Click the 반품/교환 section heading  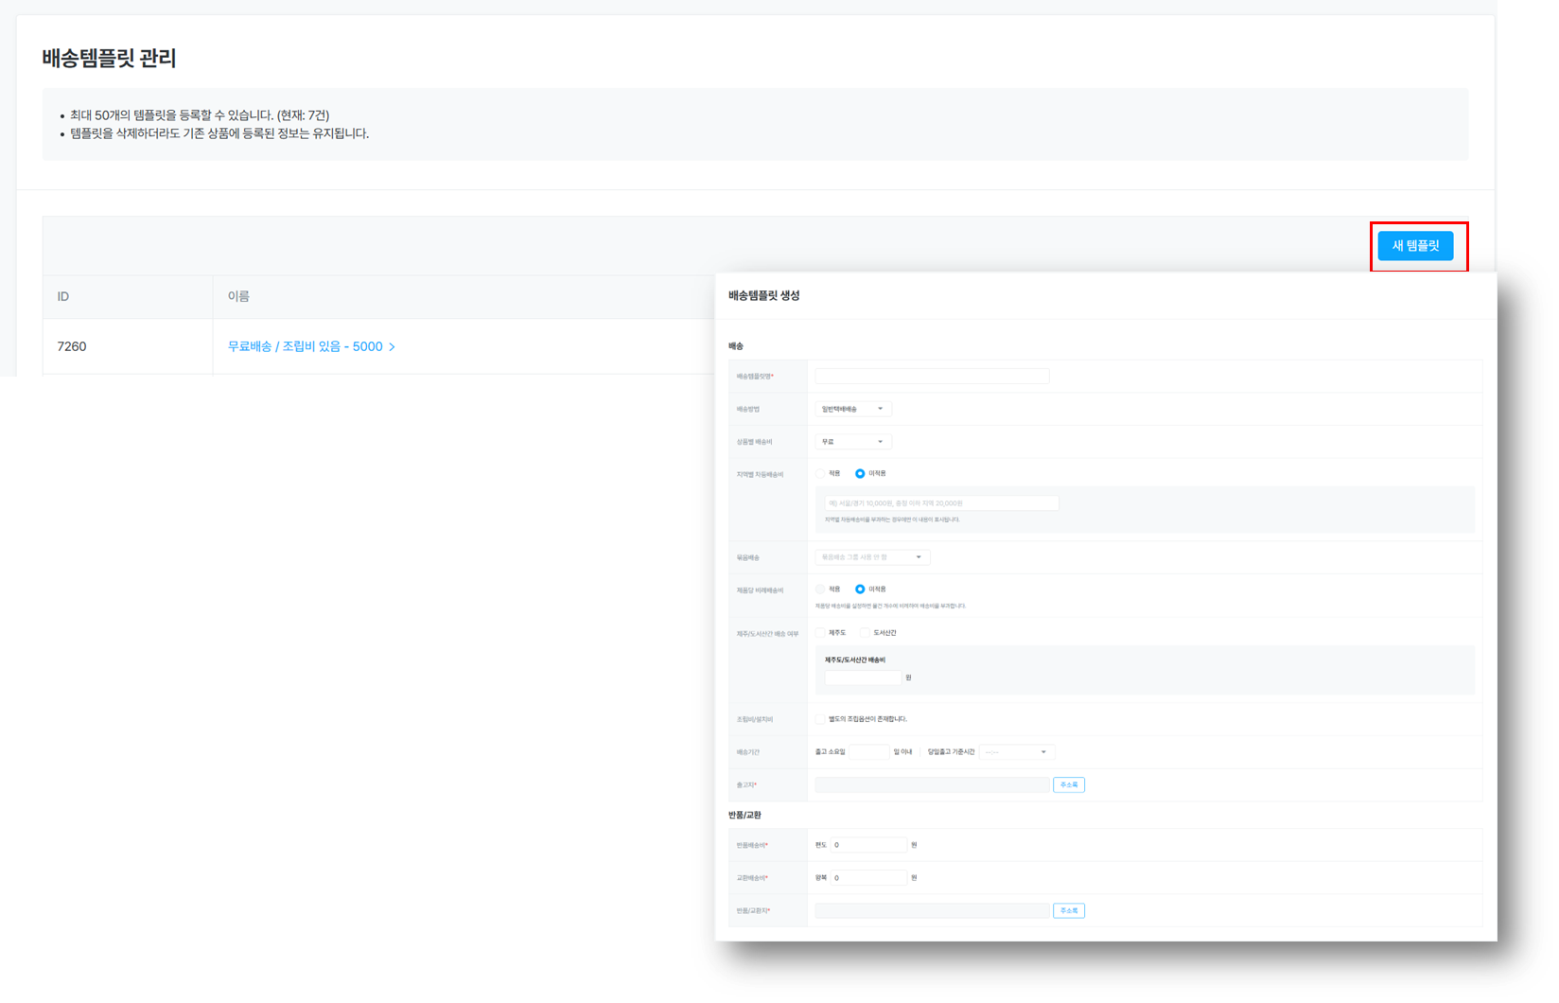coord(744,815)
